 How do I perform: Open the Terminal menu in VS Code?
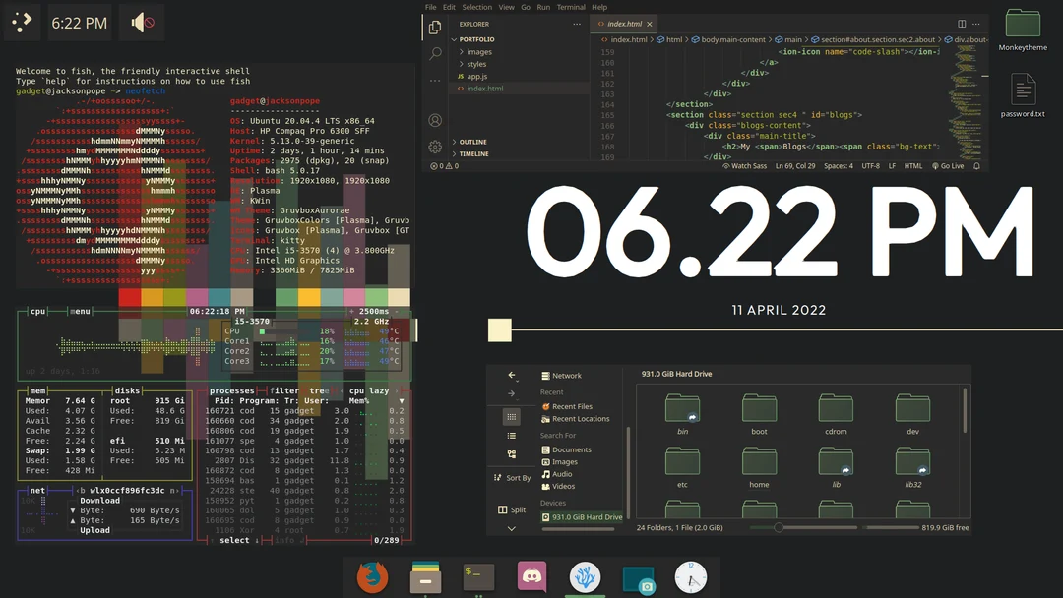click(571, 7)
